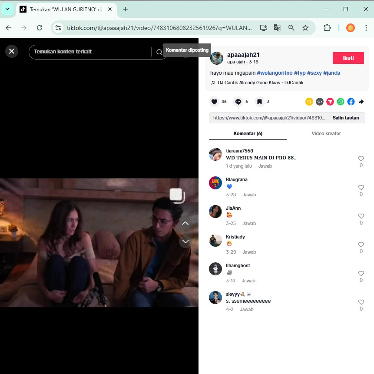374x374 pixels.
Task: Open the browser tab search dropdown
Action: point(7,9)
